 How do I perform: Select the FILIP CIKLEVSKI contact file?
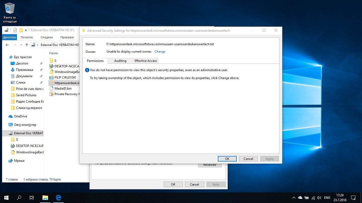[63, 77]
